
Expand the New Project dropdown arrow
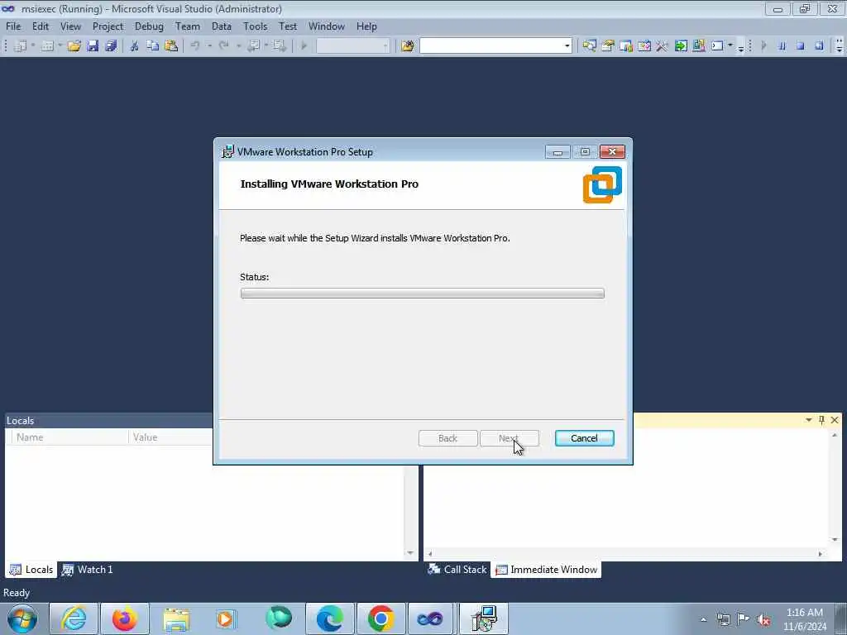[x=33, y=46]
